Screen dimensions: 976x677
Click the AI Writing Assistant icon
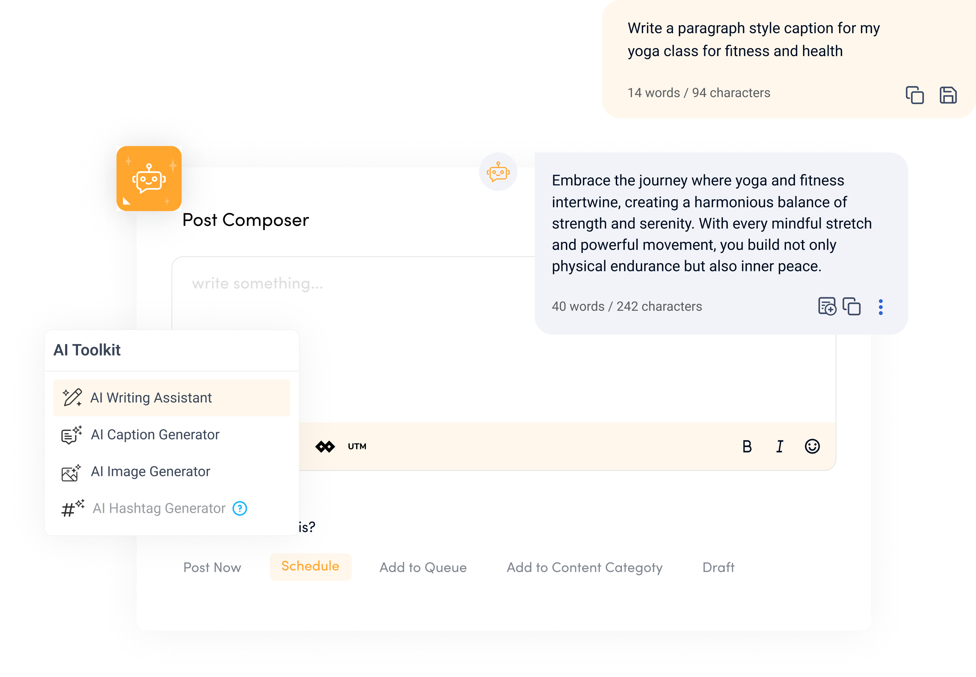click(x=72, y=397)
